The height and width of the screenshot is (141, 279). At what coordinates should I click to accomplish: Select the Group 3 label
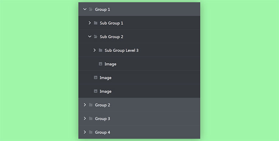(x=102, y=119)
